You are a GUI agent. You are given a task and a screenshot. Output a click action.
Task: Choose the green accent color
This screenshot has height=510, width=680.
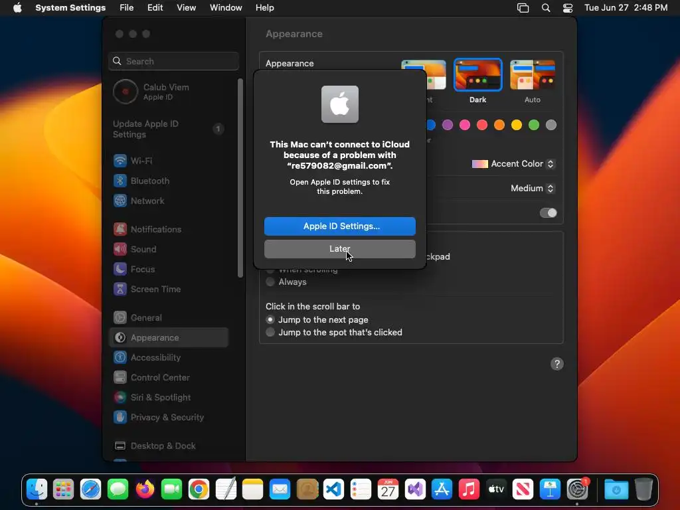pos(534,126)
